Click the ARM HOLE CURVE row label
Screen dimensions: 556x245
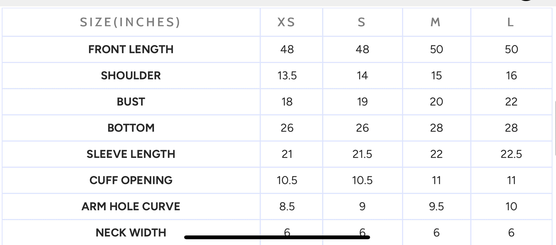pyautogui.click(x=131, y=206)
